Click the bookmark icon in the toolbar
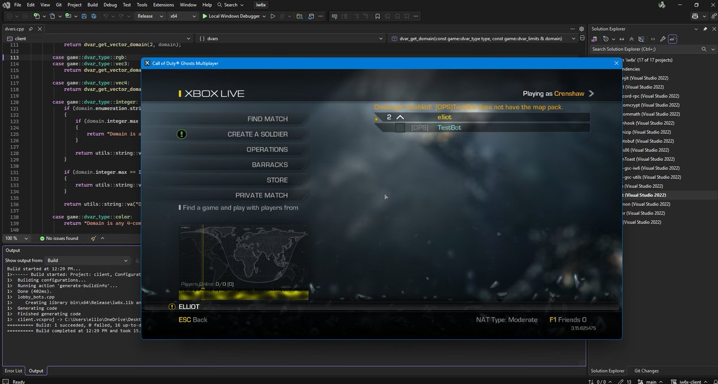The width and height of the screenshot is (718, 384). pyautogui.click(x=378, y=16)
